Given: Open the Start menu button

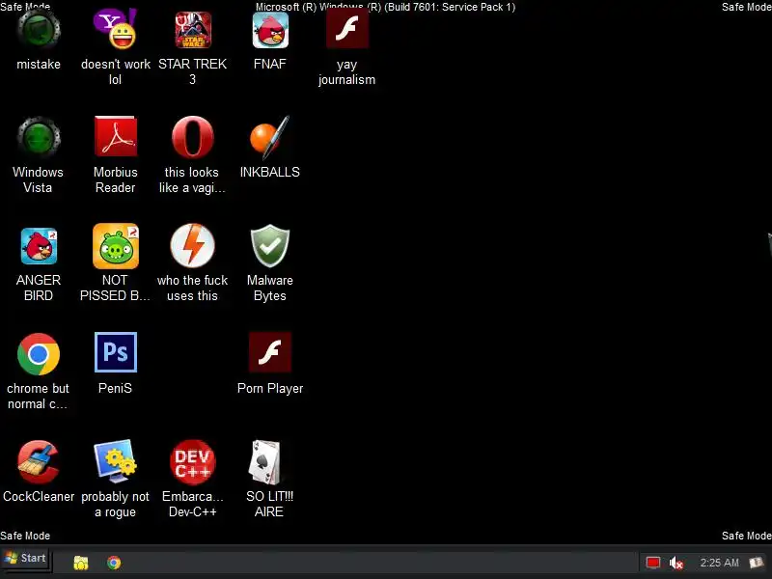Looking at the screenshot, I should point(26,559).
